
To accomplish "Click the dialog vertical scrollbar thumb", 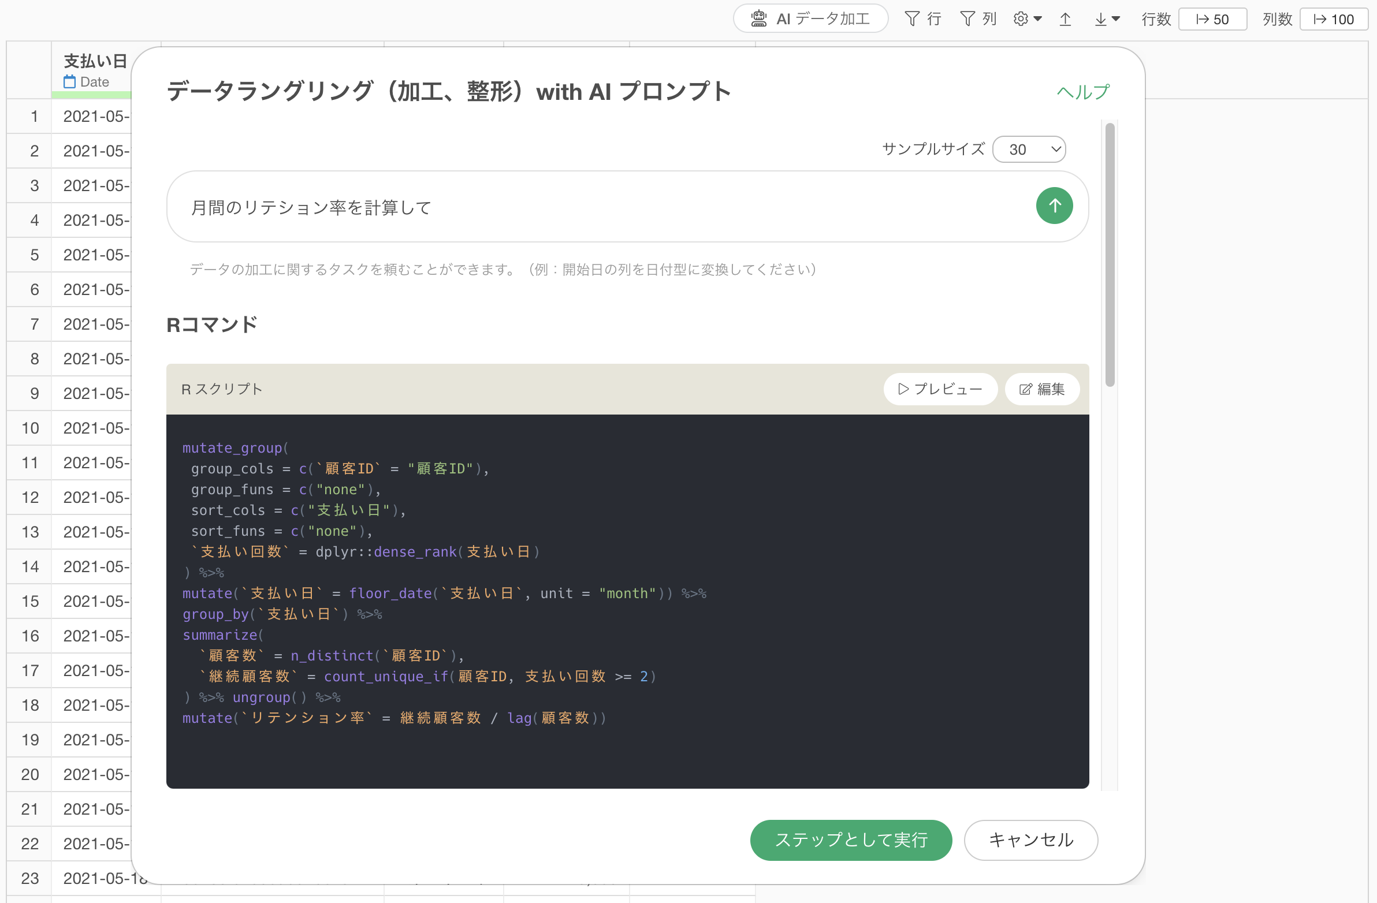I will tap(1109, 255).
